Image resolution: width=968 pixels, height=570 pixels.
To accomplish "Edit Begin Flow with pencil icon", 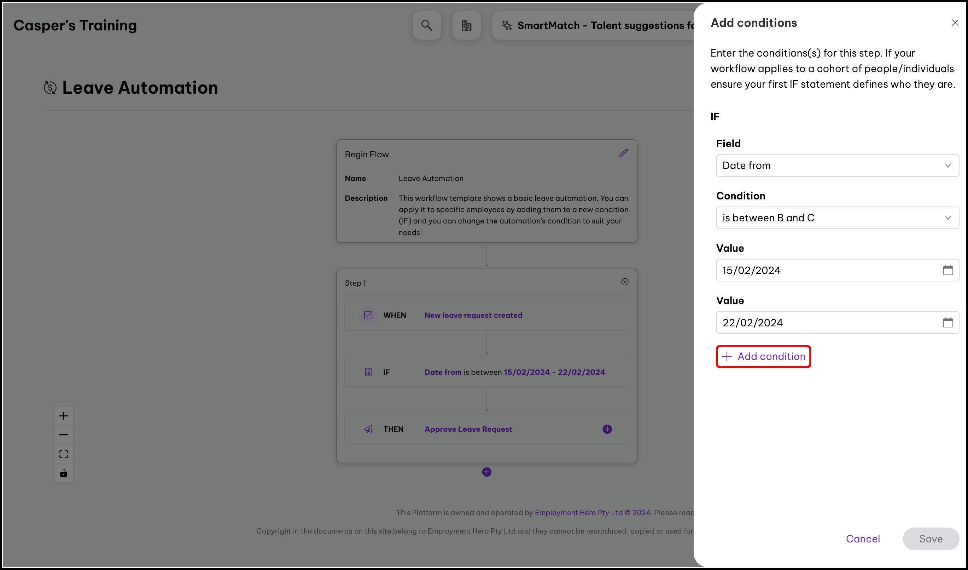I will (x=623, y=153).
